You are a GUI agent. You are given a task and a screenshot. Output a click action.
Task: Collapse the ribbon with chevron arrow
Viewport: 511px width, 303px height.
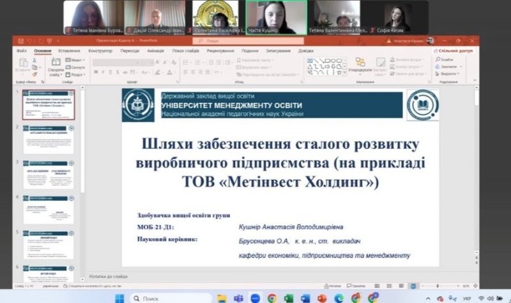pyautogui.click(x=475, y=80)
